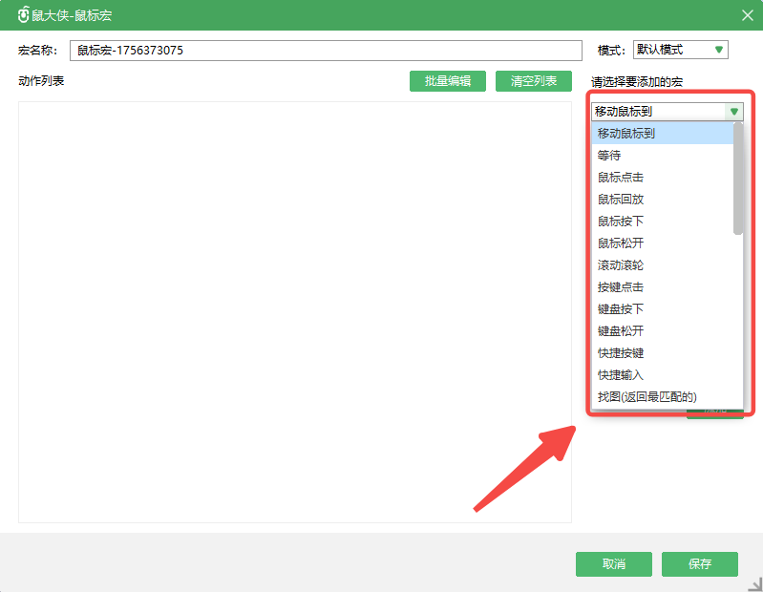Close the 鼠标宏 dialog window
Viewport: 763px width, 592px height.
(747, 15)
